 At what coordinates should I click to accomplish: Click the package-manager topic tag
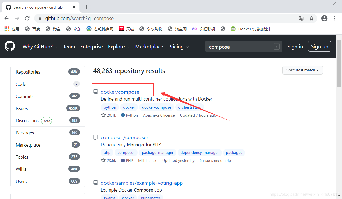158,152
